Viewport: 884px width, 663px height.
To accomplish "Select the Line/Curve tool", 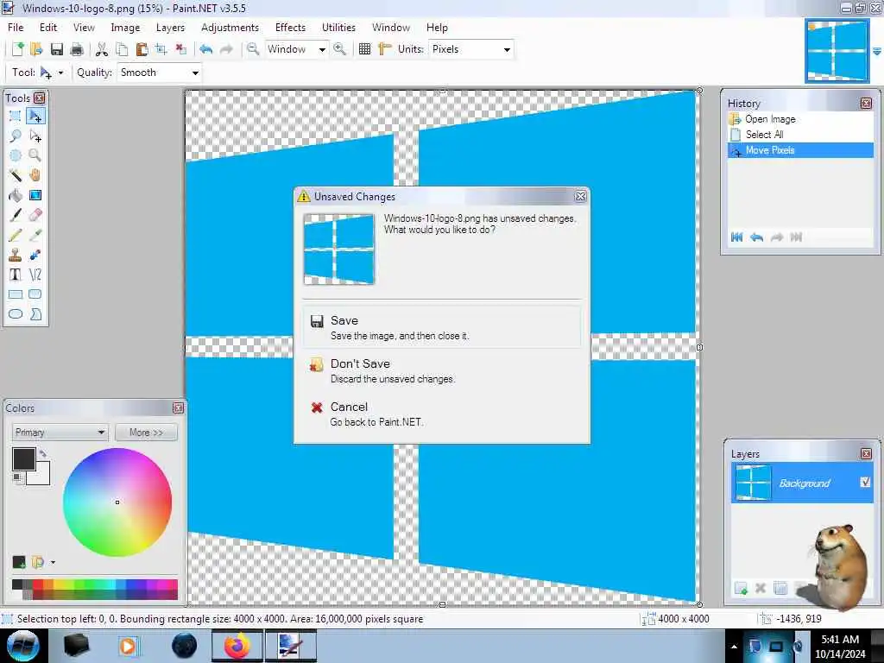I will tap(35, 275).
